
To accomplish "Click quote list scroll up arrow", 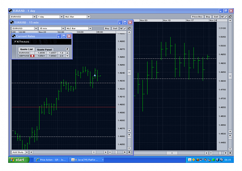I will (x=67, y=53).
